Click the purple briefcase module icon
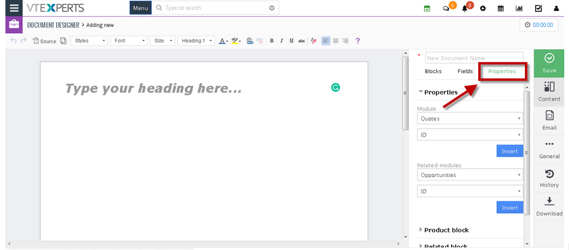569x250 pixels. coord(14,25)
